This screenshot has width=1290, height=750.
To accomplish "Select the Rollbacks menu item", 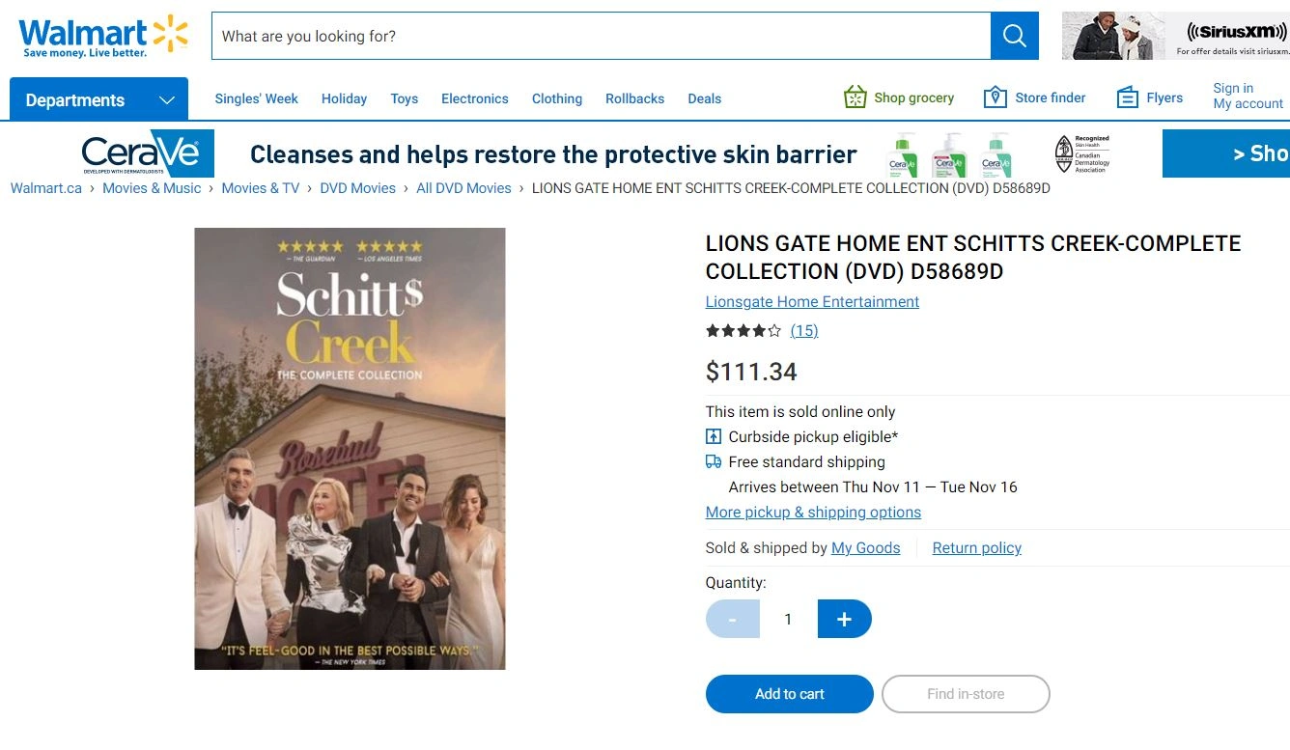I will click(634, 98).
